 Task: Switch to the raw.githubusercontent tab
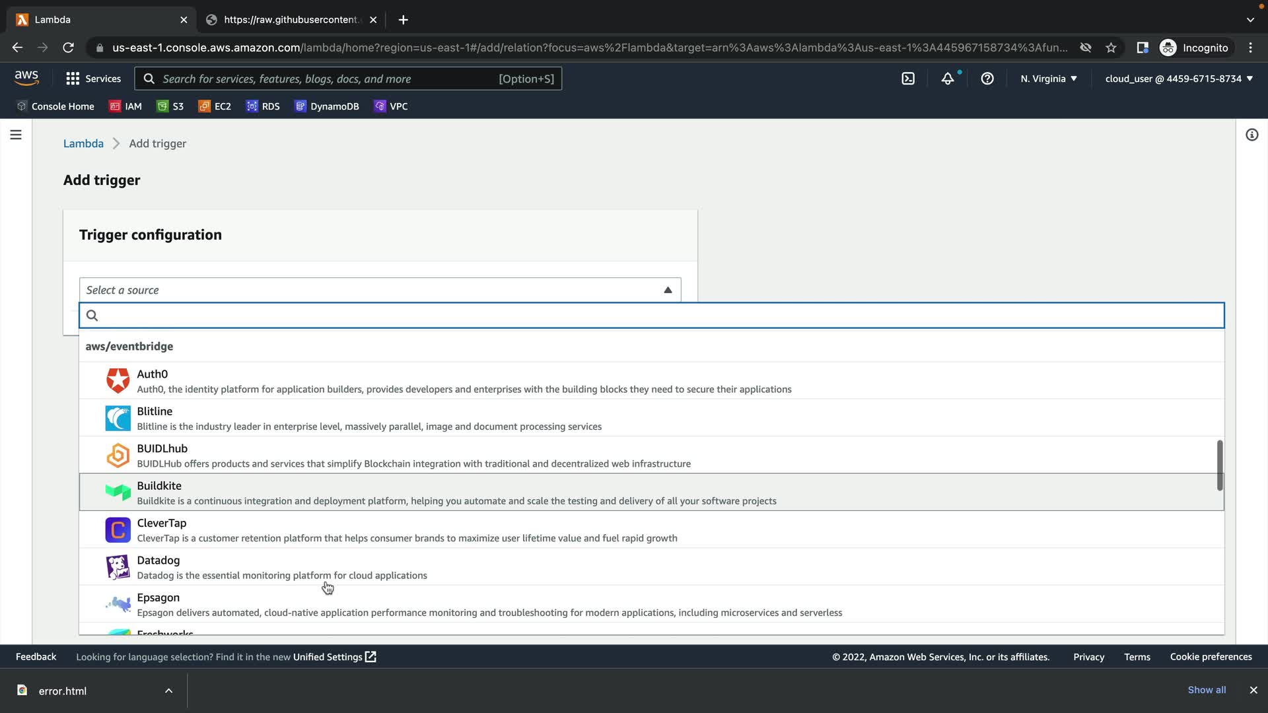click(x=291, y=20)
